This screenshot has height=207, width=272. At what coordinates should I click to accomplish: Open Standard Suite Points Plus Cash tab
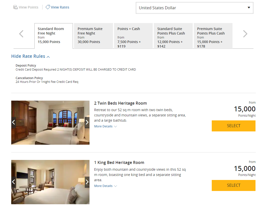(x=173, y=36)
